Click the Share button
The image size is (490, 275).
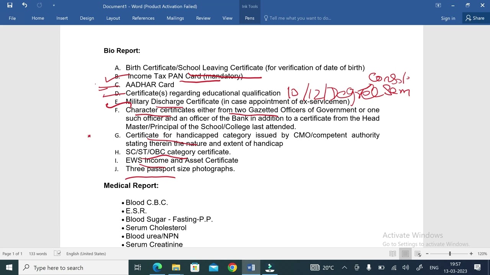click(x=475, y=18)
